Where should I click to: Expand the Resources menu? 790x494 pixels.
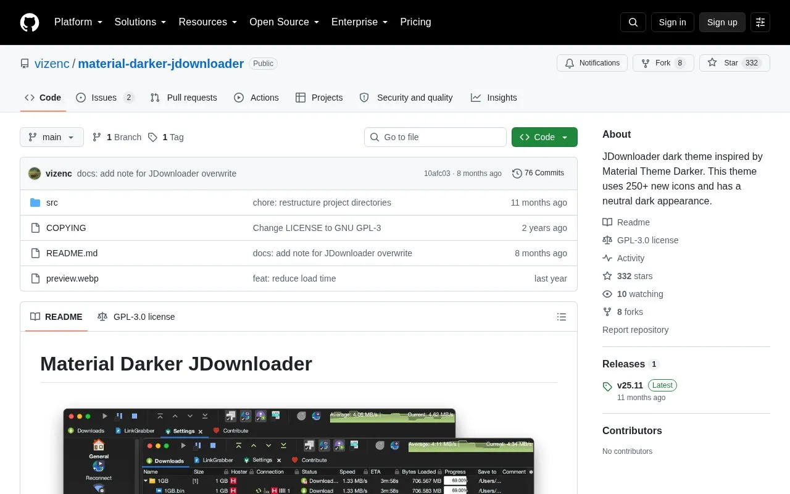(x=208, y=22)
